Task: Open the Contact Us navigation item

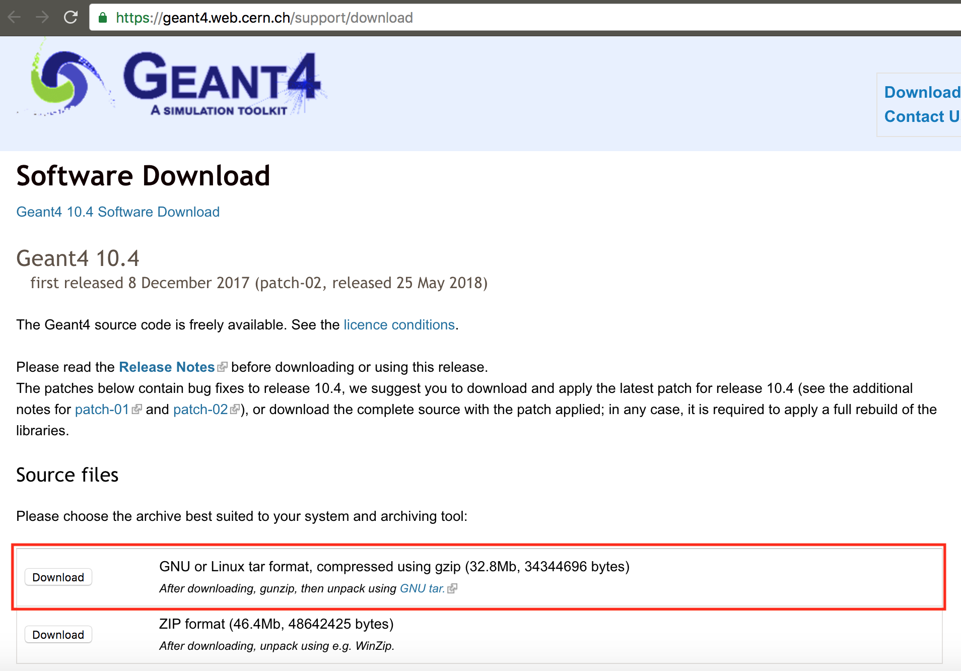Action: coord(922,116)
